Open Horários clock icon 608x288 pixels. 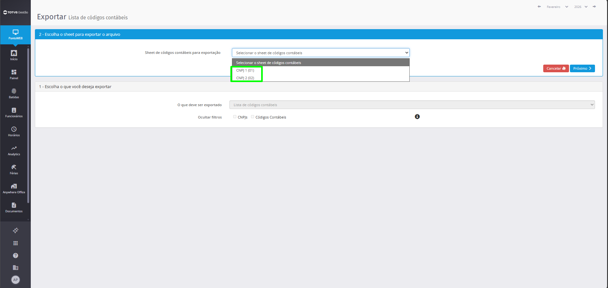(x=14, y=131)
